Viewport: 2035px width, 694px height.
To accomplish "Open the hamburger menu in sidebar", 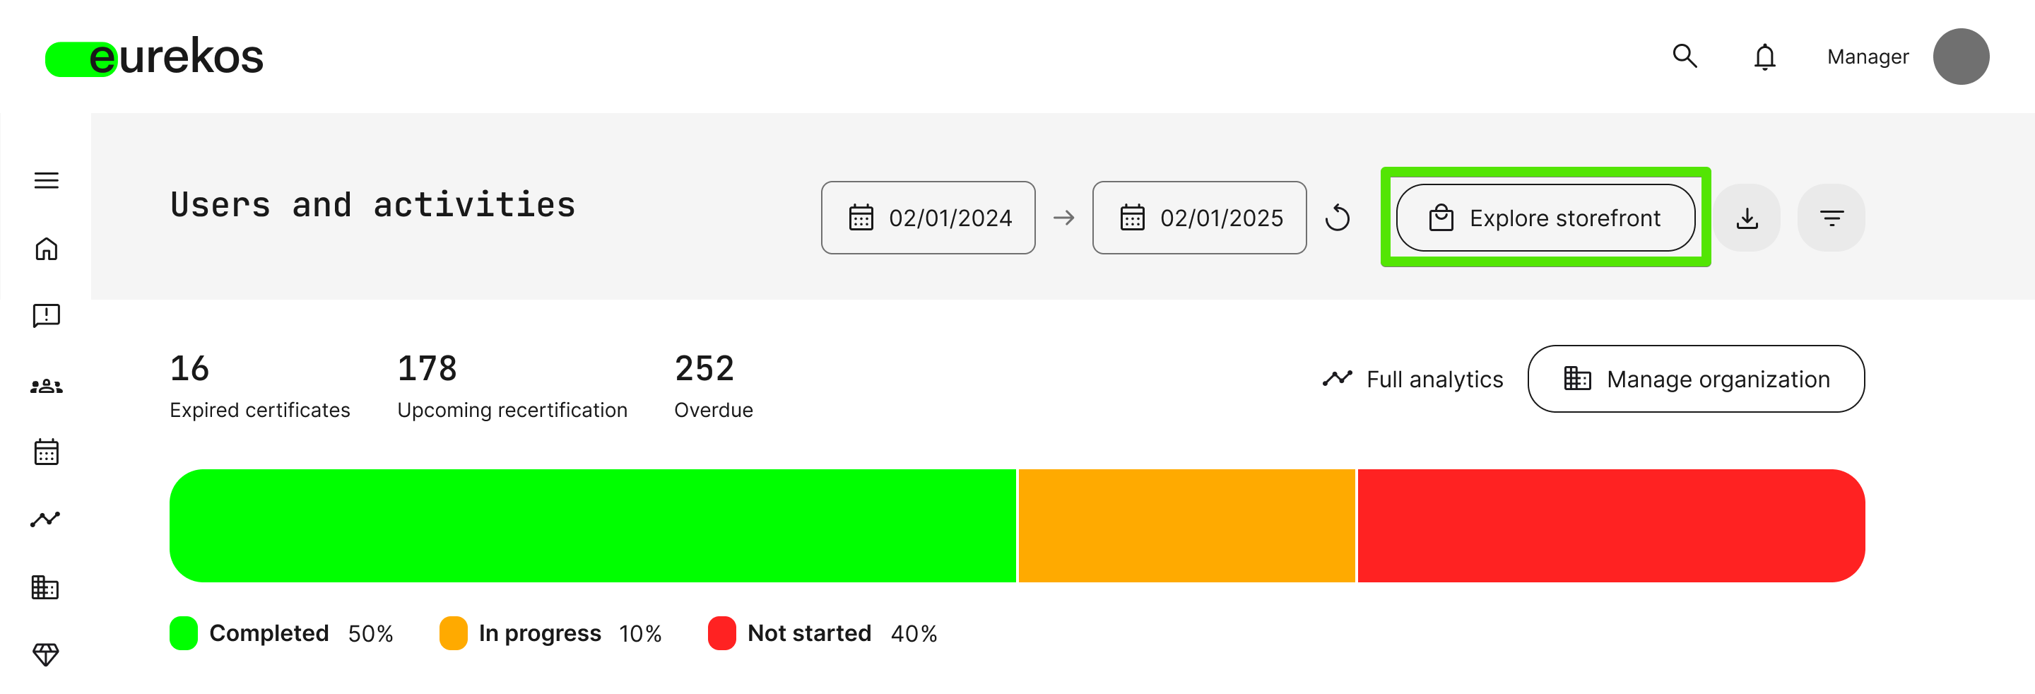I will coord(47,180).
